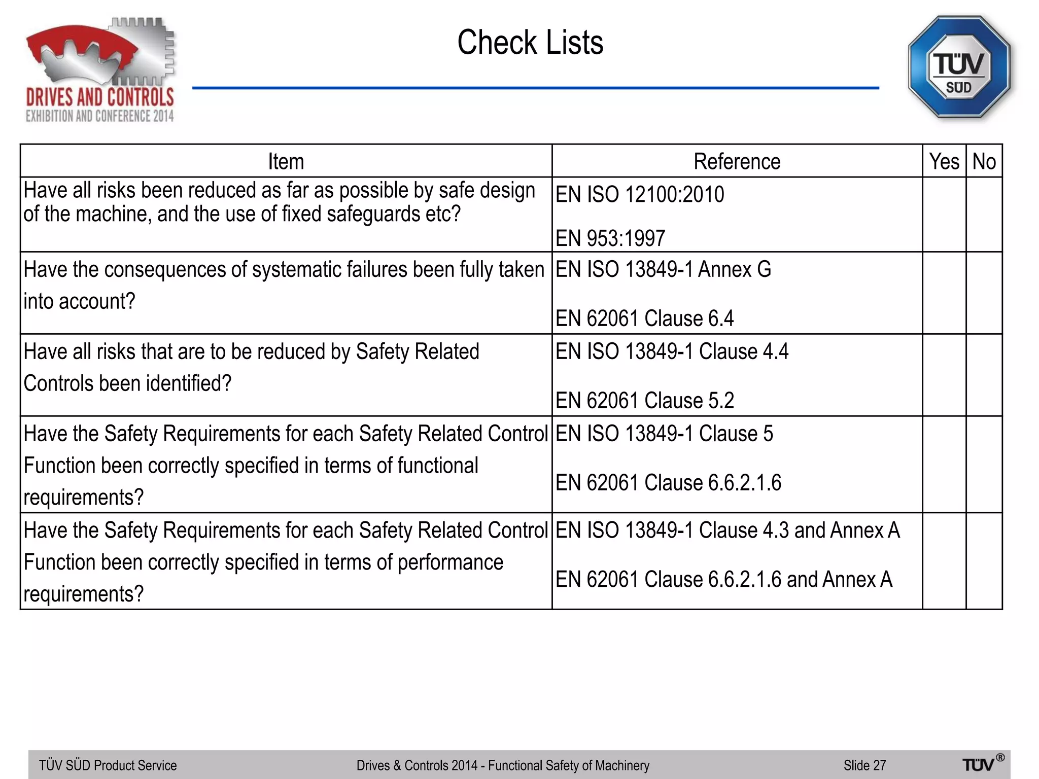Click 'TÜV SÜD Product Service' footer text

pos(108,765)
